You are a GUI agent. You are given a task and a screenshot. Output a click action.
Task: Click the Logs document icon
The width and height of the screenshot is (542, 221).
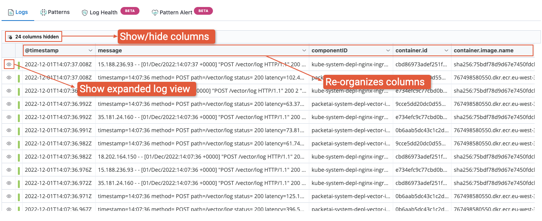pyautogui.click(x=11, y=12)
